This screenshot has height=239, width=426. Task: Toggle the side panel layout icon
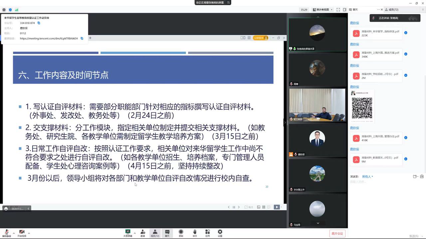pyautogui.click(x=345, y=10)
